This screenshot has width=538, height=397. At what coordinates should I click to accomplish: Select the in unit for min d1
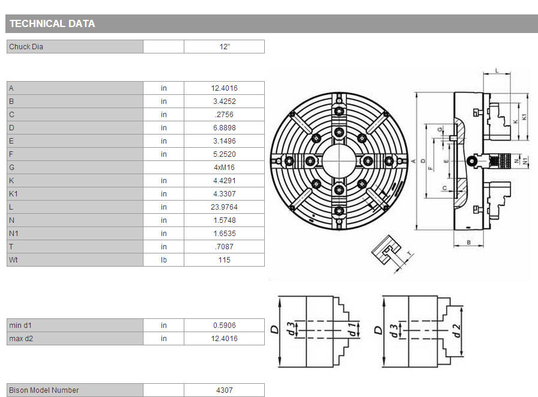coord(164,326)
